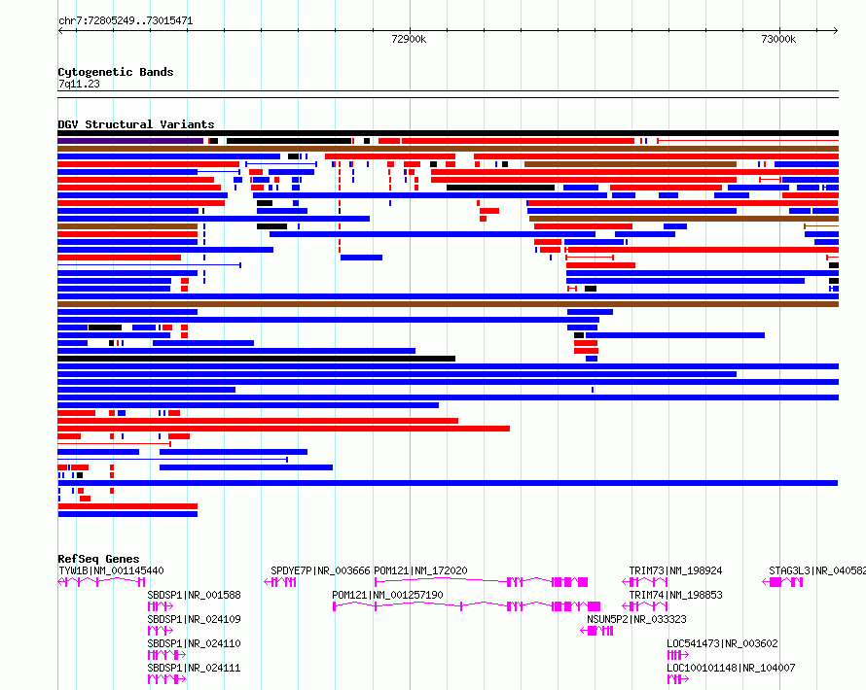Image resolution: width=866 pixels, height=690 pixels.
Task: Select the POM121 NM_172020 gene model glyph
Action: click(x=481, y=582)
